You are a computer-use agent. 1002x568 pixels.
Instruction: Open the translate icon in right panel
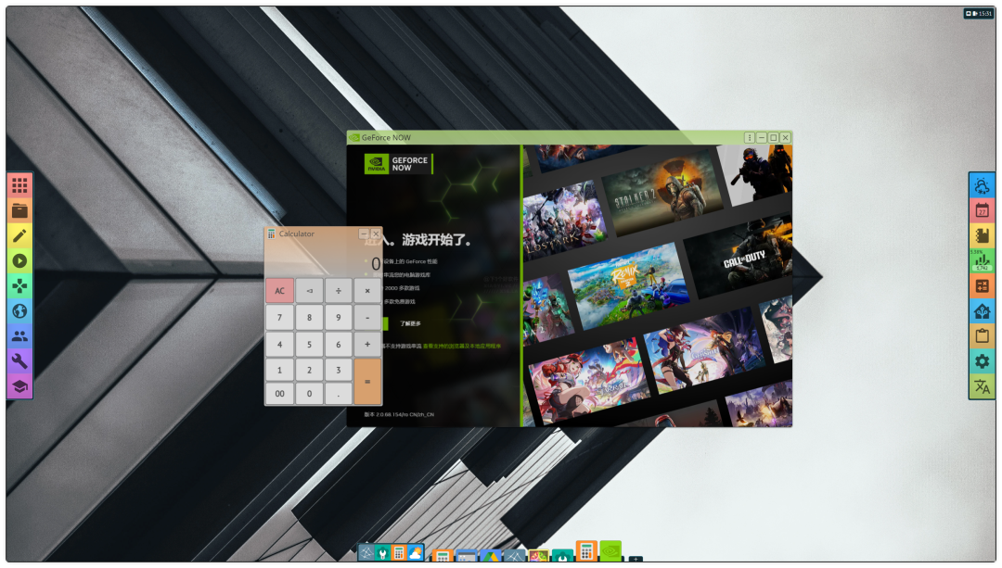pyautogui.click(x=983, y=386)
